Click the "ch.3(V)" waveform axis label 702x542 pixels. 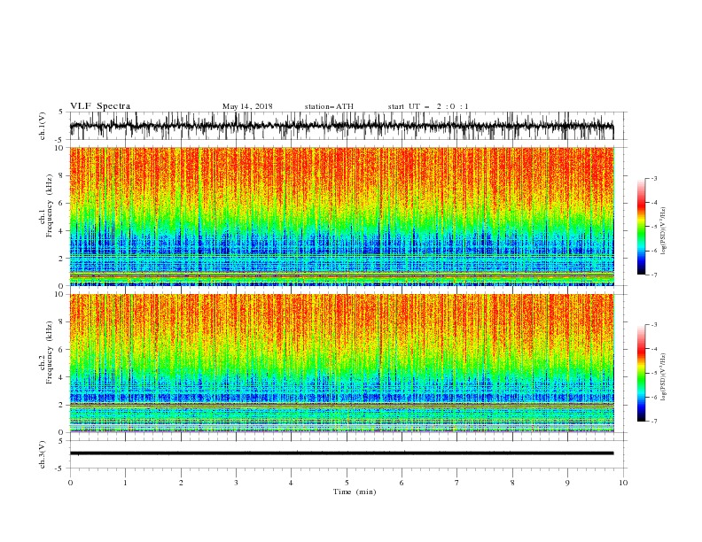(x=43, y=454)
